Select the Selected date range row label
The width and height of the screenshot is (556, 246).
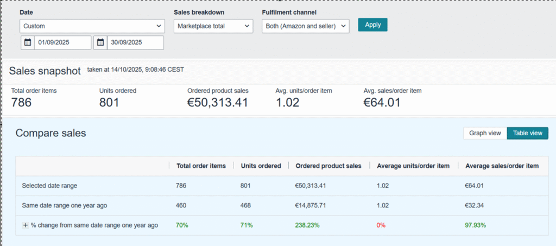[x=49, y=186]
